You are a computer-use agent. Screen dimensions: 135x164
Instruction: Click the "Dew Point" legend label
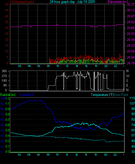pyautogui.click(x=121, y=95)
